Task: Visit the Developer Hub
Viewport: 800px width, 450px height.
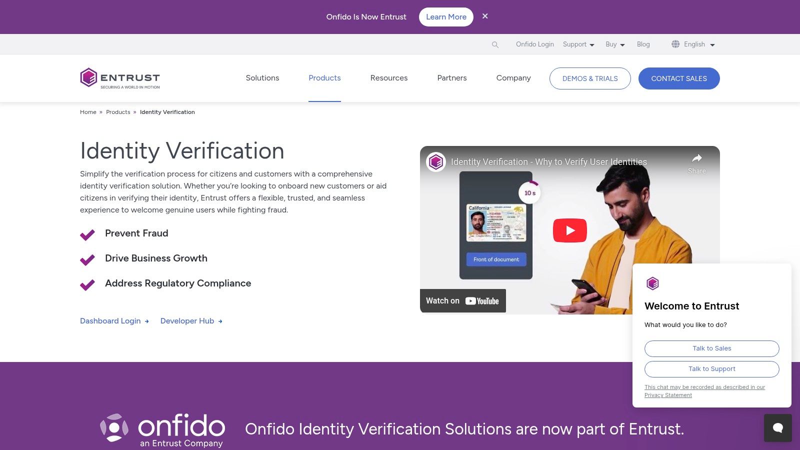Action: (187, 320)
